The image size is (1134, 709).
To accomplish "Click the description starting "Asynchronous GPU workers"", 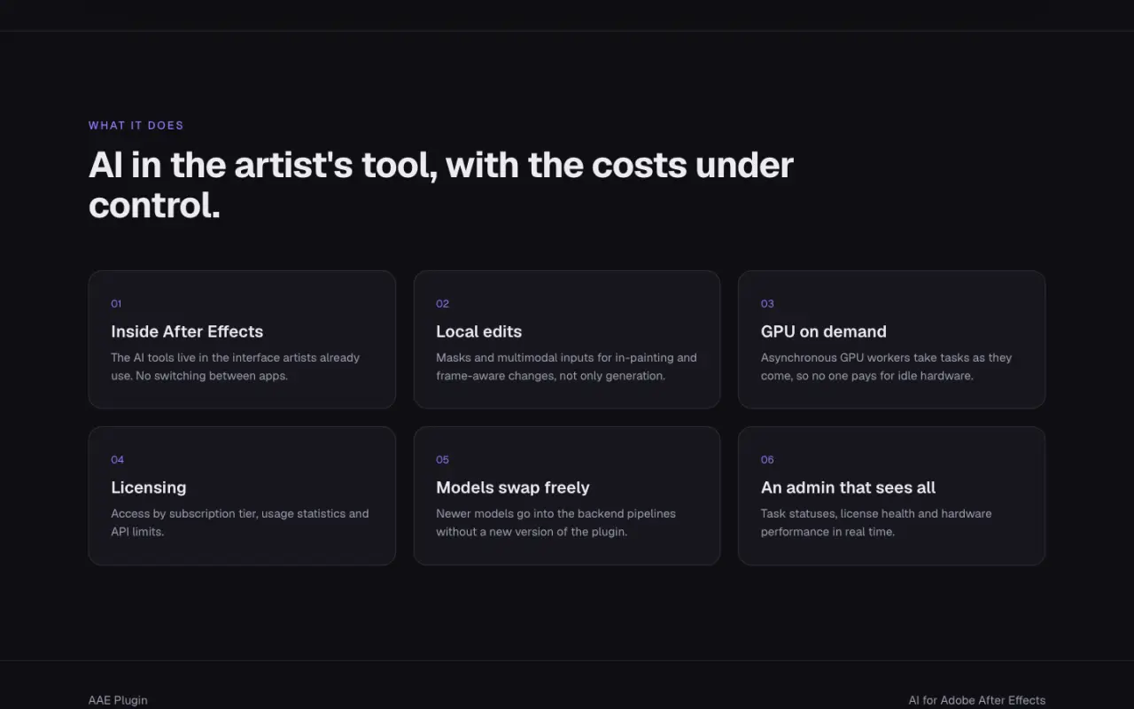I will [886, 367].
